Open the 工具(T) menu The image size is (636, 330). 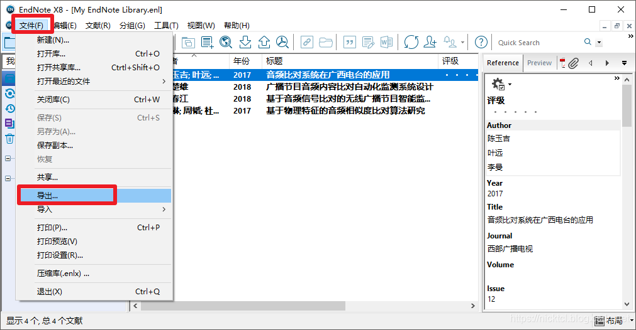tap(166, 26)
